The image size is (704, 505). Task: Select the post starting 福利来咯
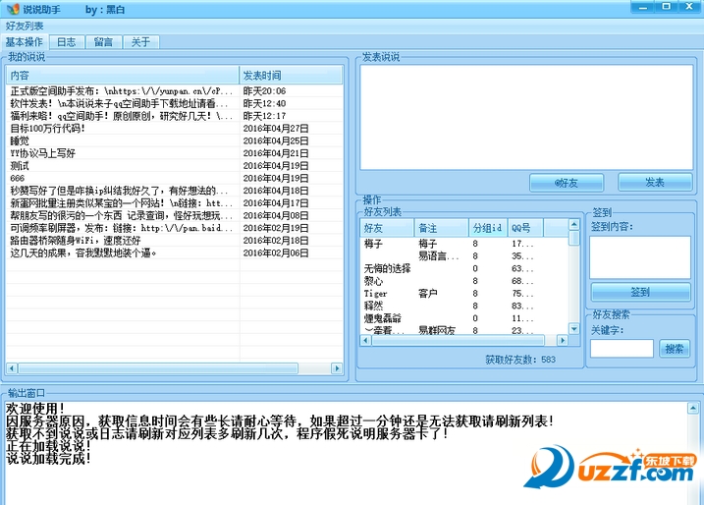(175, 116)
